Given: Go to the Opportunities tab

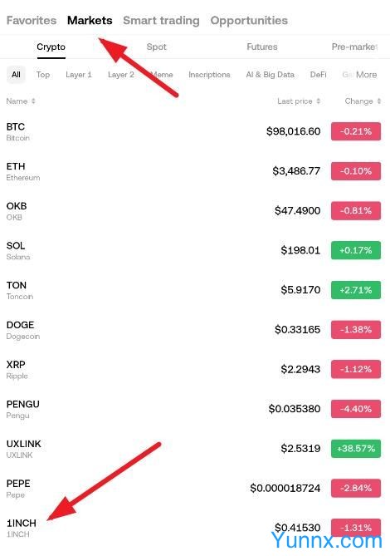Looking at the screenshot, I should (249, 20).
